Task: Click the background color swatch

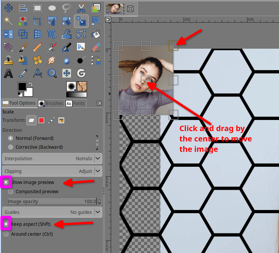Action: 30,93
